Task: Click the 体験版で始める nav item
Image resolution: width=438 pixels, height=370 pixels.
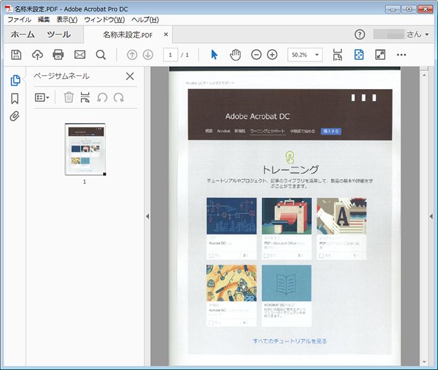Action: tap(303, 131)
